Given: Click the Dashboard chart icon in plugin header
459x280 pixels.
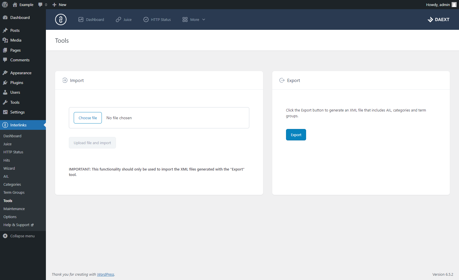Looking at the screenshot, I should tap(81, 19).
